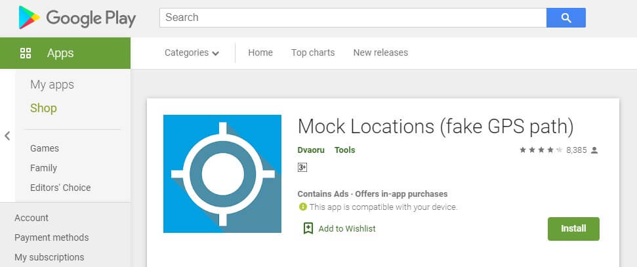Select Shop in the sidebar

(43, 108)
